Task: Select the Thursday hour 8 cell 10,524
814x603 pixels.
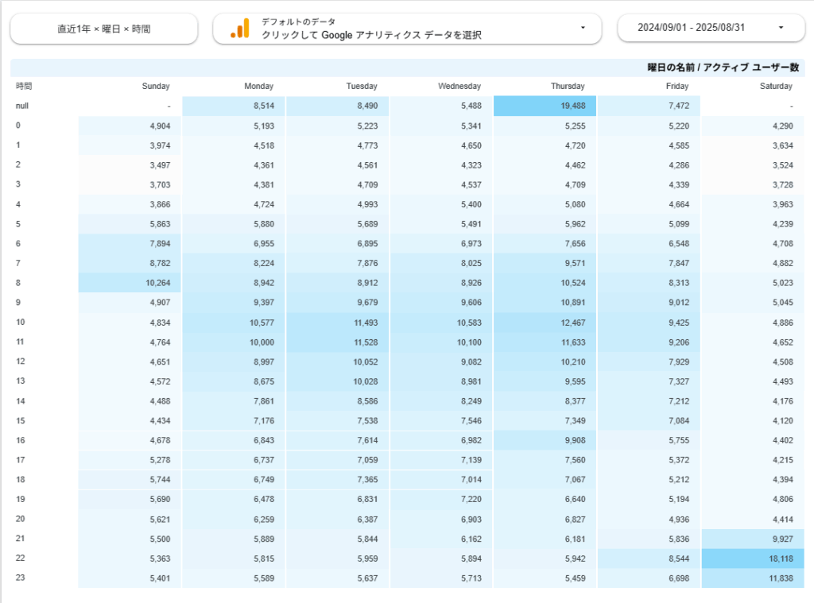Action: point(545,283)
